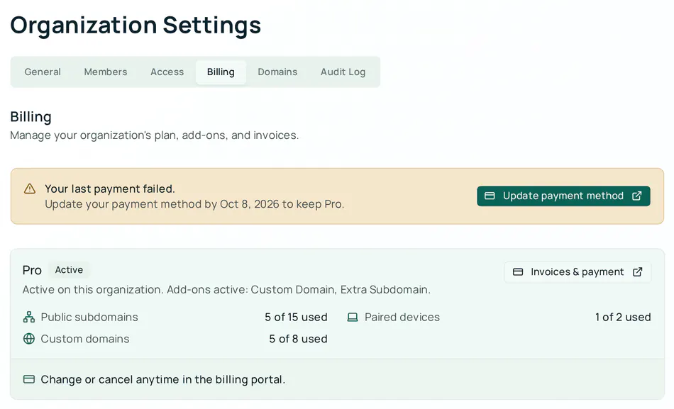Click the card icon beside billing portal note

[29, 379]
